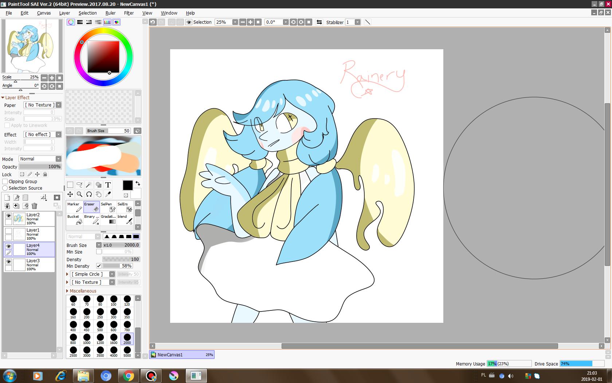
Task: Choose the Bucket fill tool
Action: point(75,219)
